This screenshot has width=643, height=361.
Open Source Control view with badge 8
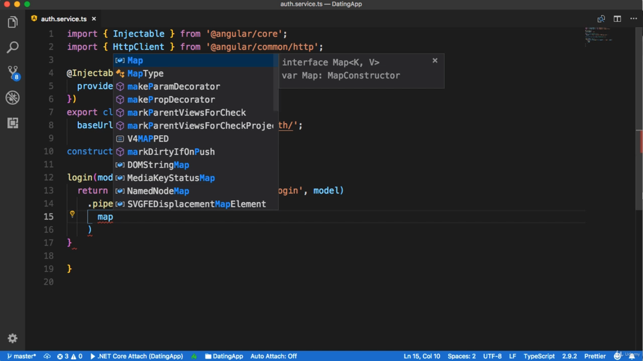click(13, 72)
